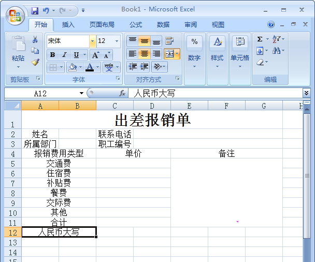Image resolution: width=315 pixels, height=262 pixels.
Task: Toggle top vertical alignment
Action: pos(133,41)
